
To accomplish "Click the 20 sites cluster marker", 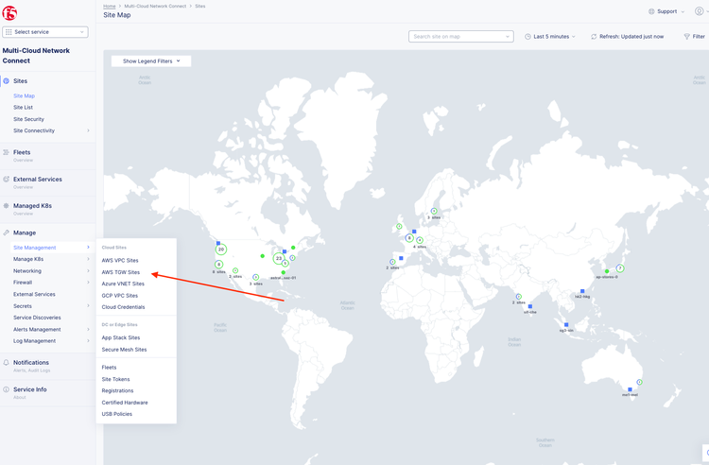I will (x=220, y=249).
